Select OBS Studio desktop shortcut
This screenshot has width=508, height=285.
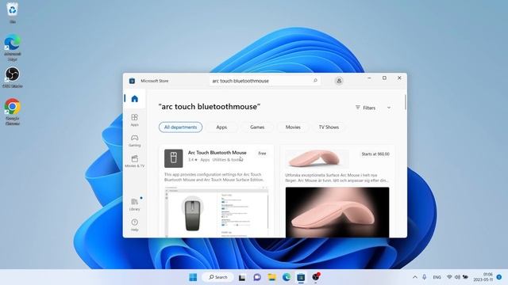click(x=13, y=78)
